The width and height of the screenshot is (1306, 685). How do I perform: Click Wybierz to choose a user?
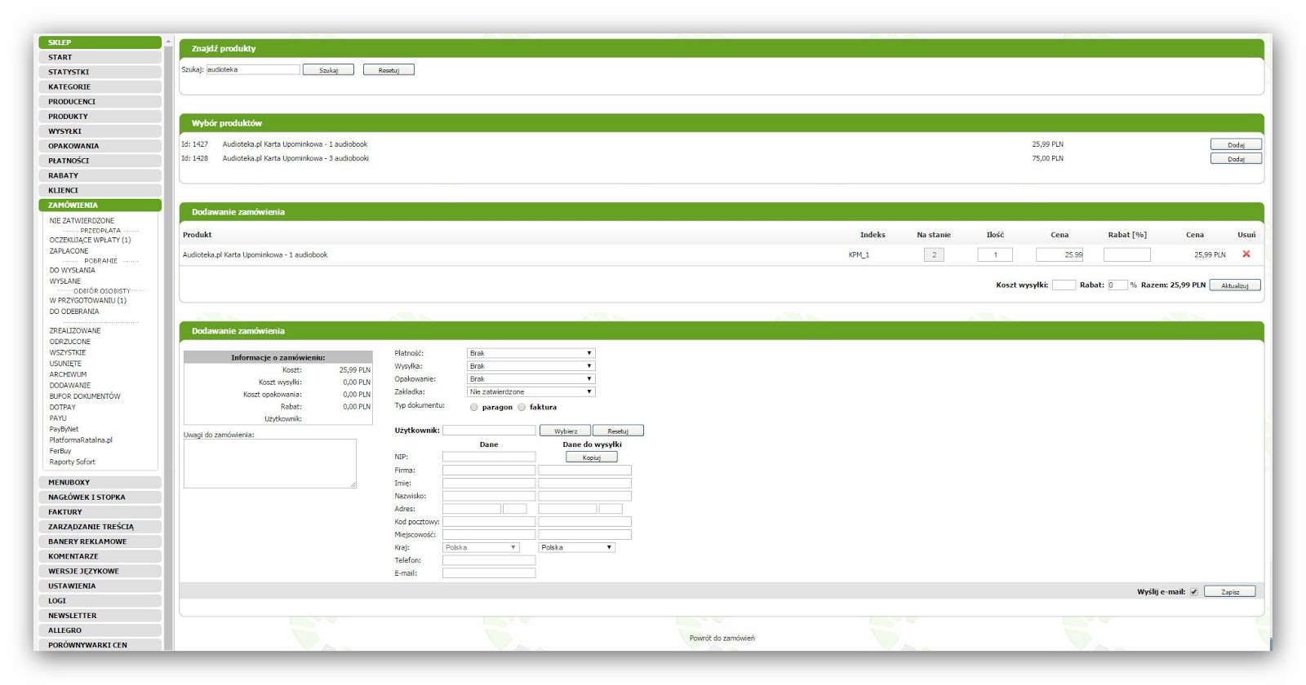pos(565,431)
